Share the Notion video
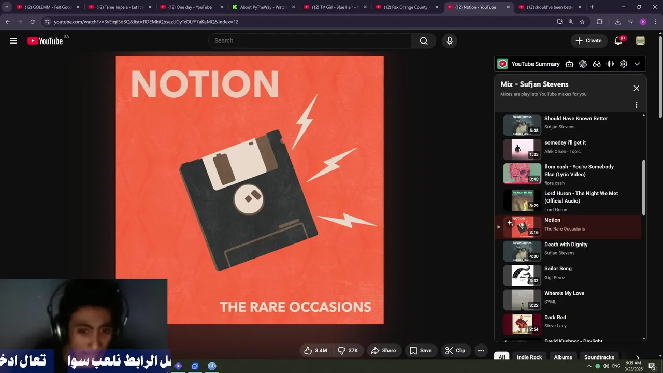Image resolution: width=663 pixels, height=373 pixels. coord(384,351)
